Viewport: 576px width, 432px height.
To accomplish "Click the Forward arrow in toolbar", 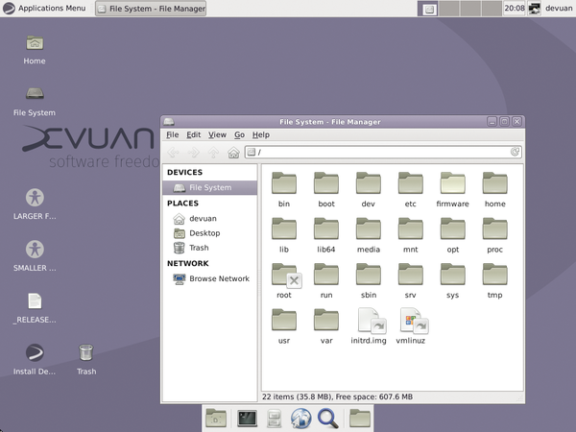I will (194, 152).
